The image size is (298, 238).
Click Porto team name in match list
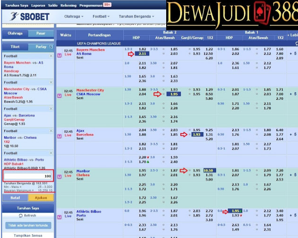pos(81,215)
